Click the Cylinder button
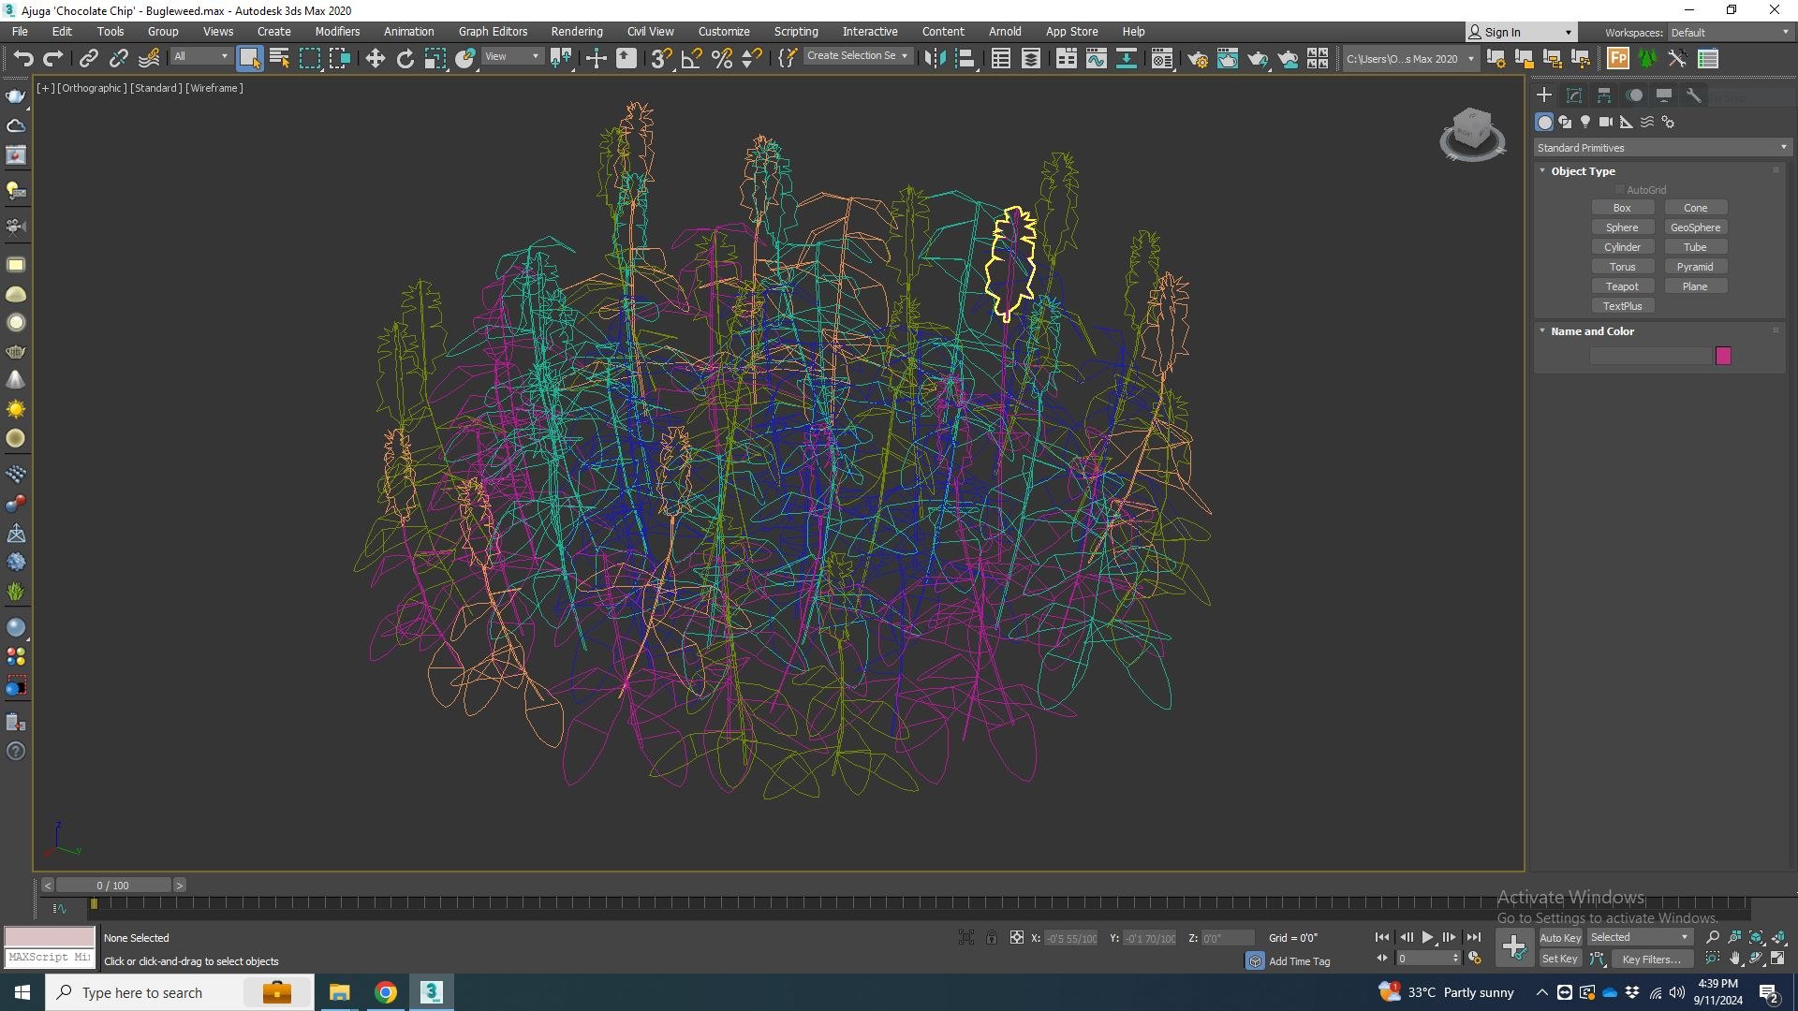The width and height of the screenshot is (1798, 1011). click(x=1622, y=247)
